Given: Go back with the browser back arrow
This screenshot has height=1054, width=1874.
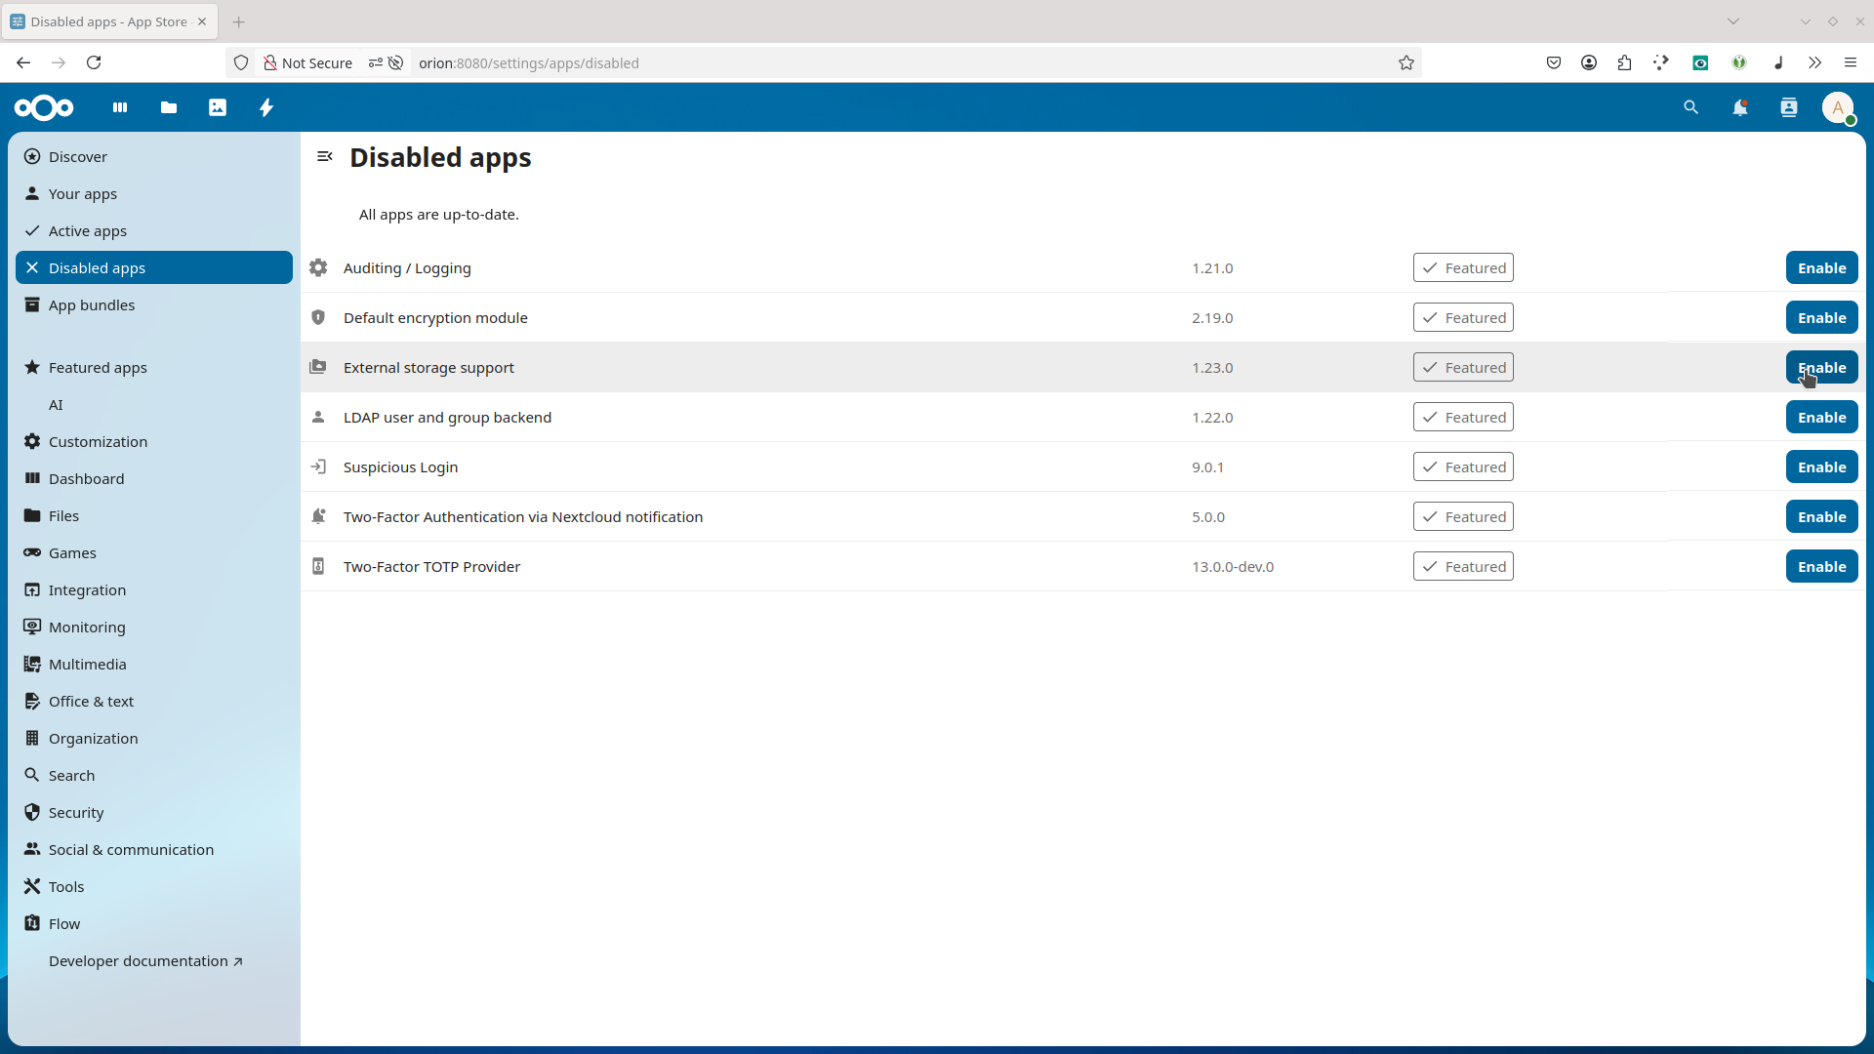Looking at the screenshot, I should pos(23,62).
